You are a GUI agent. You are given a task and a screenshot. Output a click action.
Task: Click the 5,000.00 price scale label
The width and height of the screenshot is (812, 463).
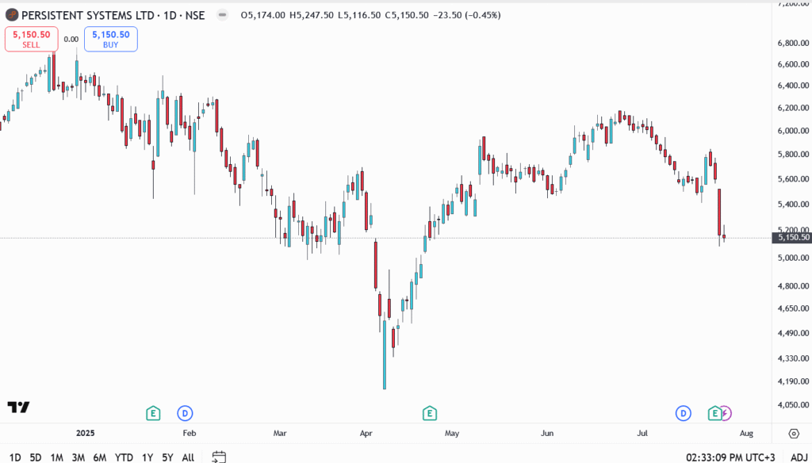click(x=793, y=258)
